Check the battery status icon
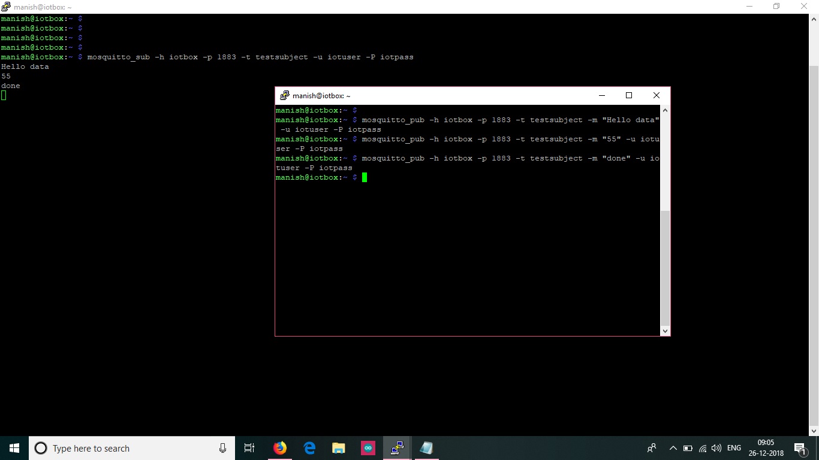 pyautogui.click(x=688, y=448)
